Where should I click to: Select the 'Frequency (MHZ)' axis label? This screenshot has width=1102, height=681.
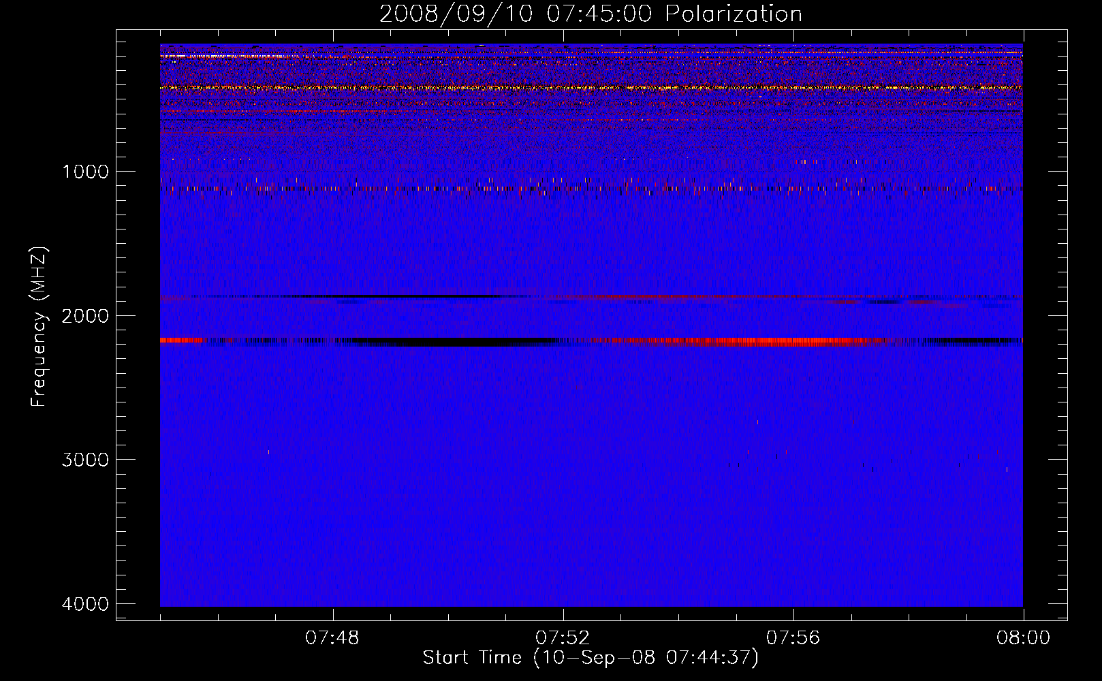(39, 326)
